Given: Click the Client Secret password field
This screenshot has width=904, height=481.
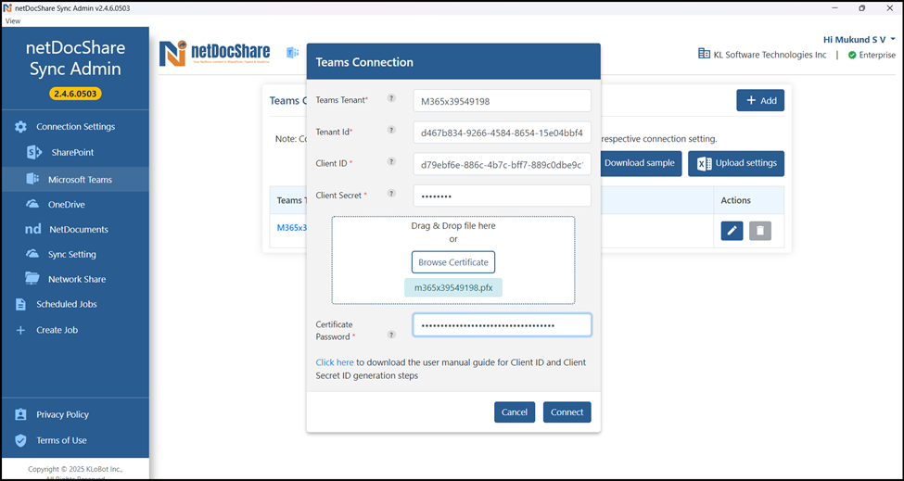Looking at the screenshot, I should 503,196.
